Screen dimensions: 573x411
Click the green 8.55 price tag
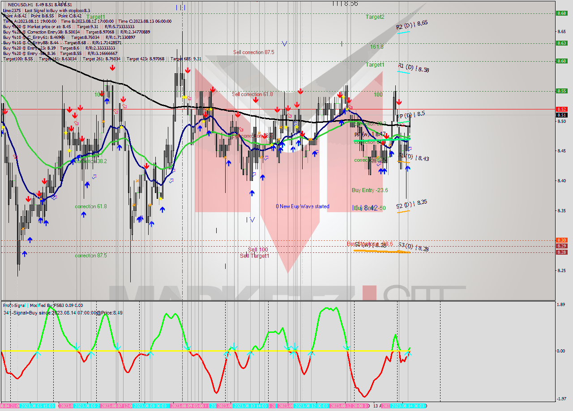[561, 91]
